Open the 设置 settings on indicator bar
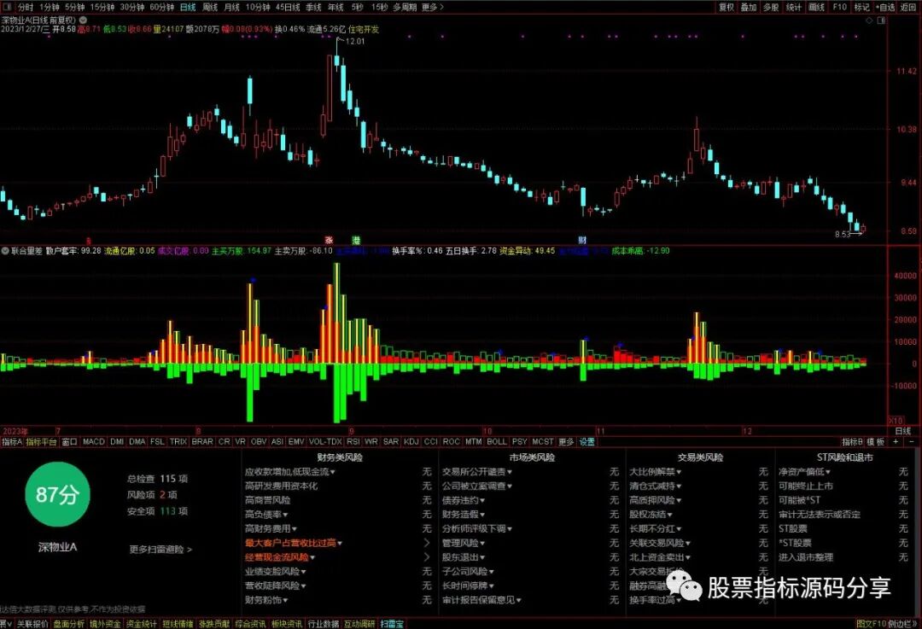The height and width of the screenshot is (629, 922). point(586,441)
